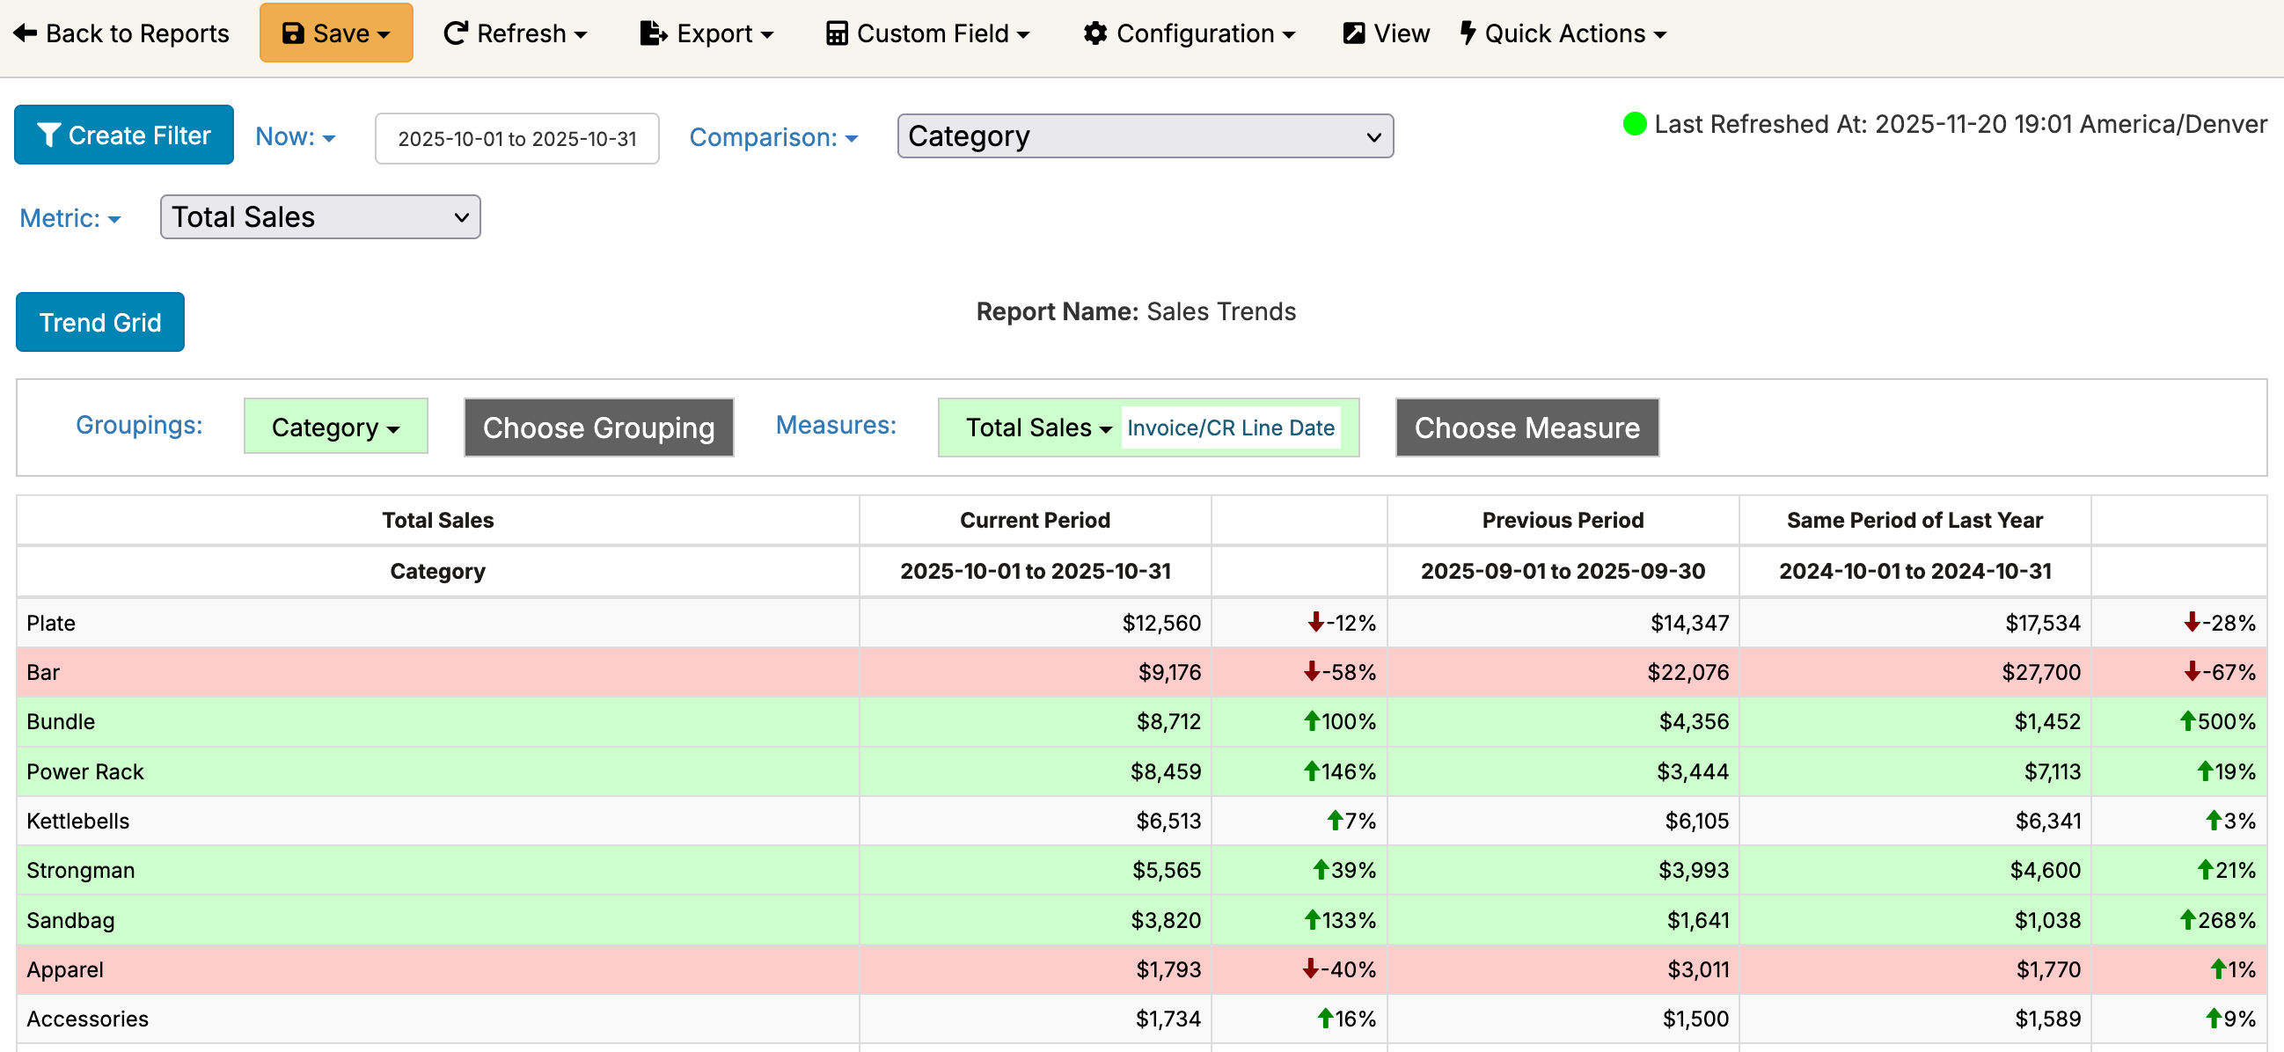Expand the Category grouping dropdown
Screen dimensions: 2284x1052
[x=335, y=427]
